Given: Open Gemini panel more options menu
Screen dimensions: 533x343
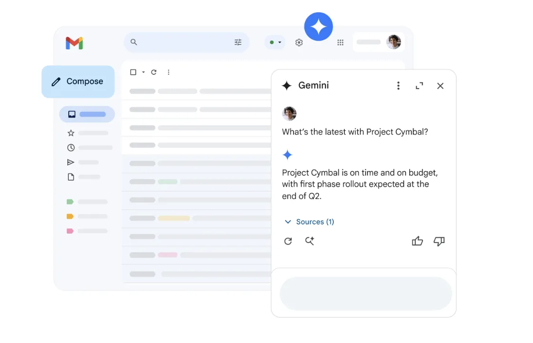Looking at the screenshot, I should 398,86.
